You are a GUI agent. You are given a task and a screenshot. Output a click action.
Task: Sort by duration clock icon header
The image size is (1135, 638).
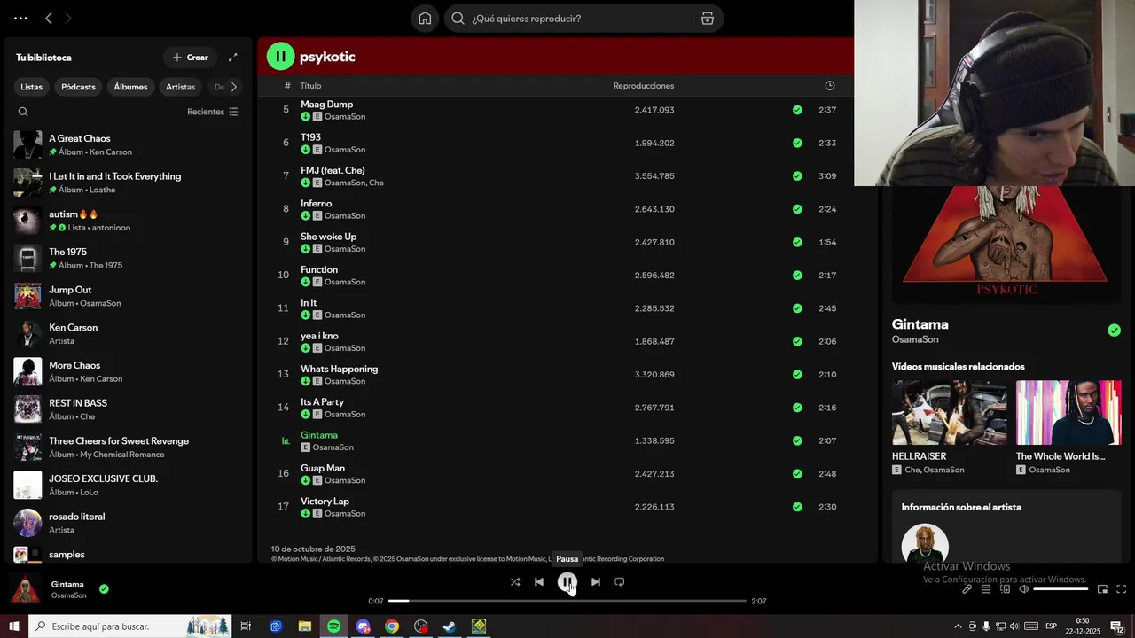[830, 86]
